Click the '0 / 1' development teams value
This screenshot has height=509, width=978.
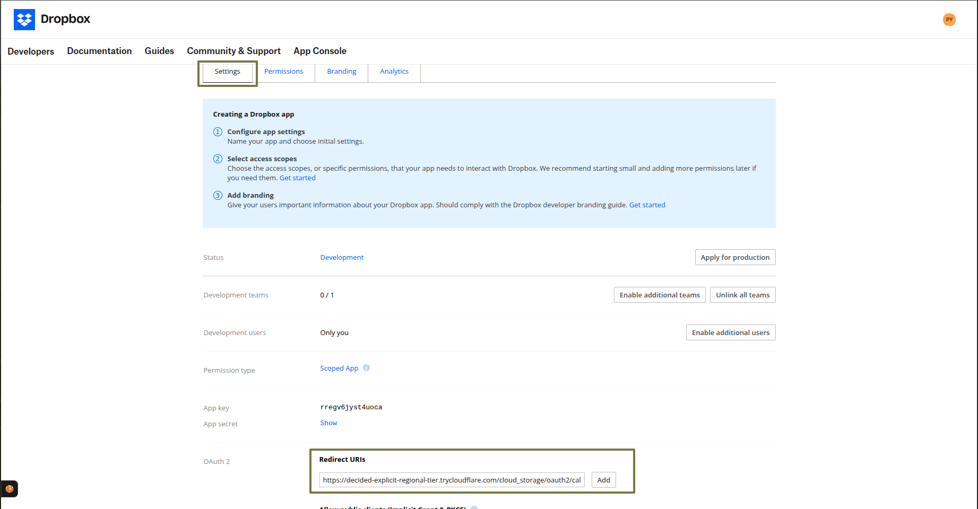tap(327, 295)
